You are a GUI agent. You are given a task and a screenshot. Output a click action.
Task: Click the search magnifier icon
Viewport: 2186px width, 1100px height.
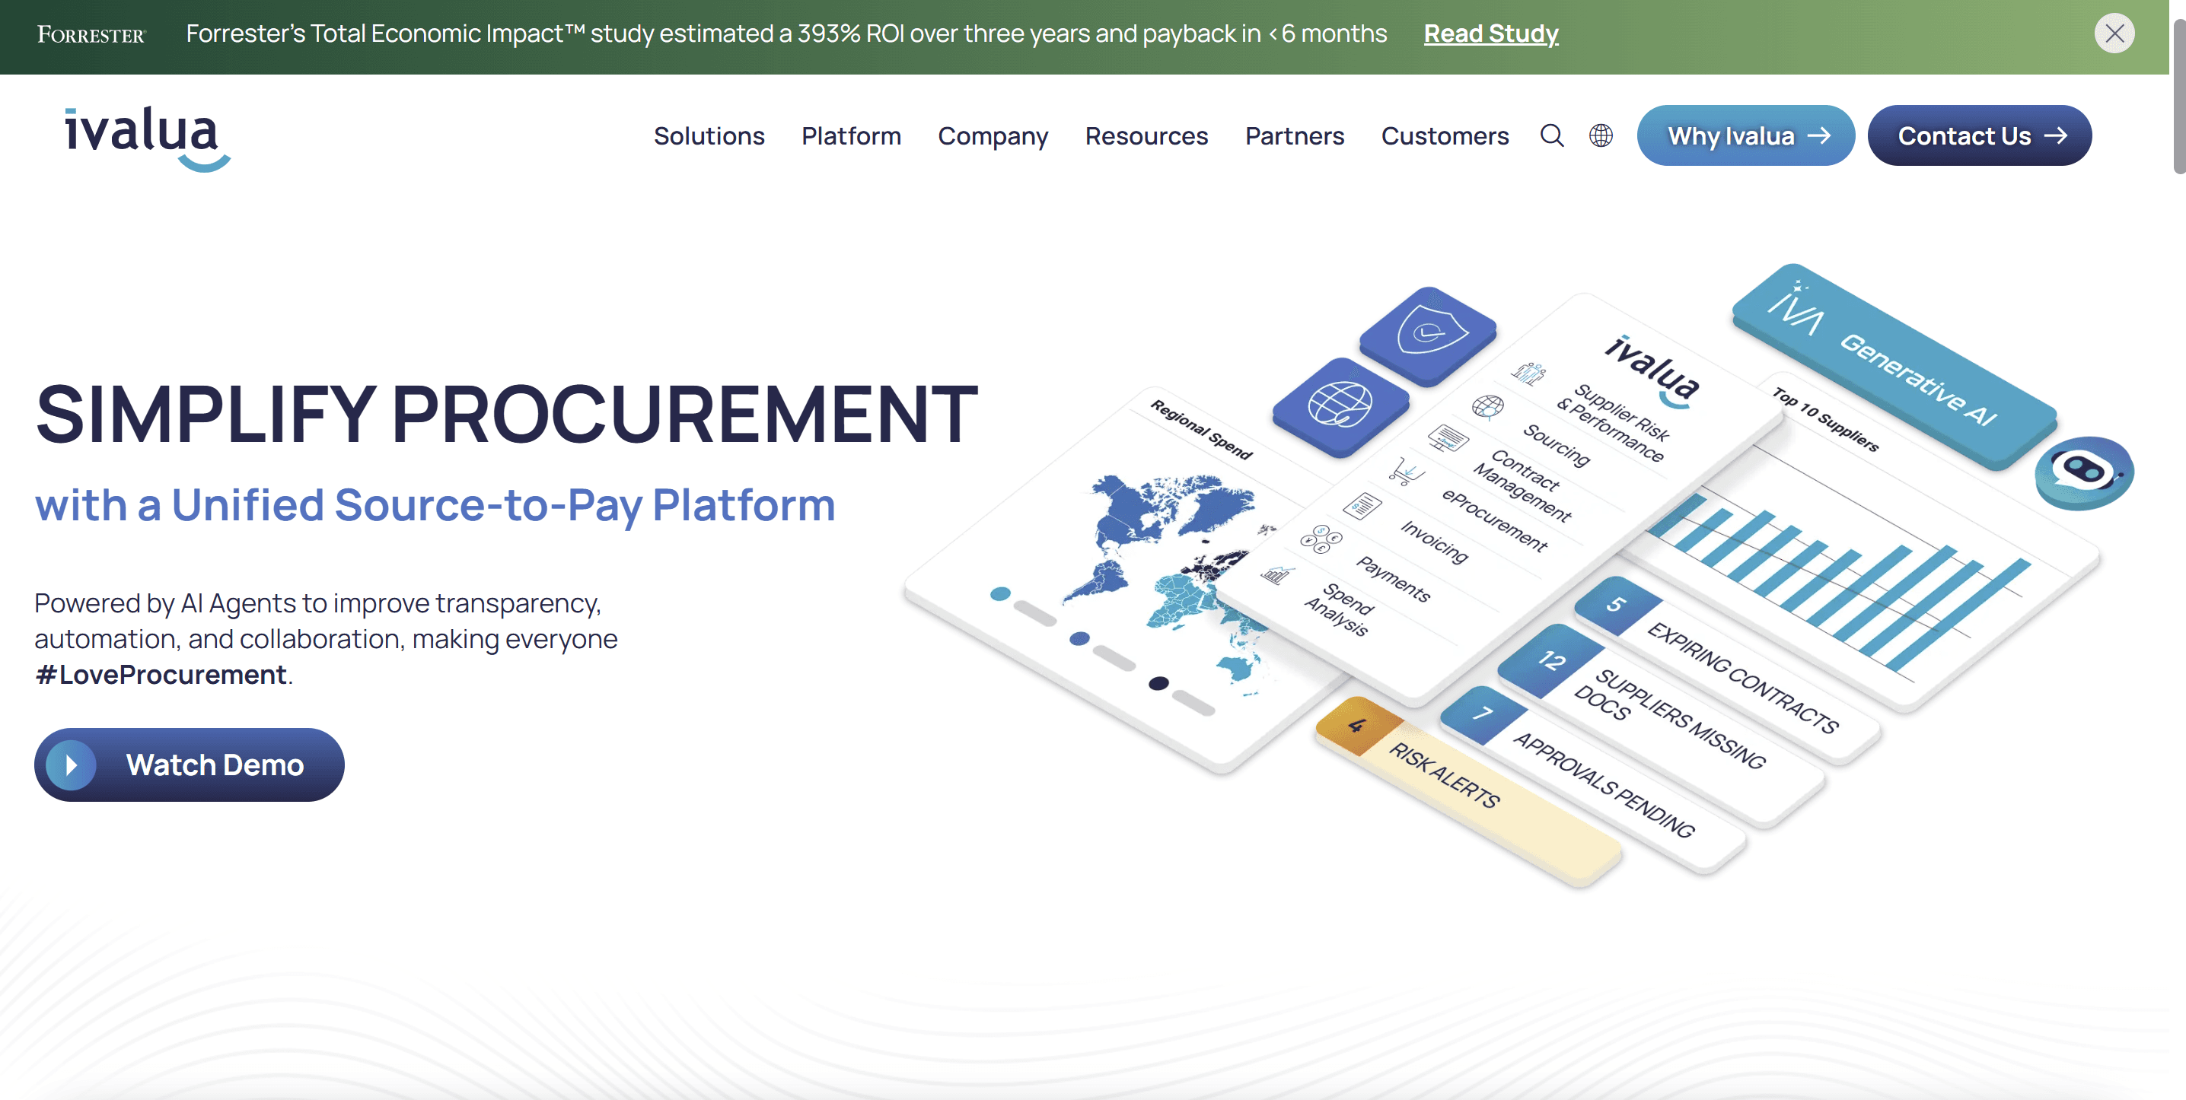[x=1551, y=135]
